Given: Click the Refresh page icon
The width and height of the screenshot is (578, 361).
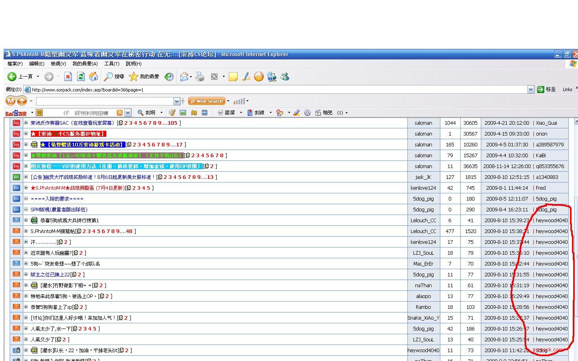Looking at the screenshot, I should 81,77.
